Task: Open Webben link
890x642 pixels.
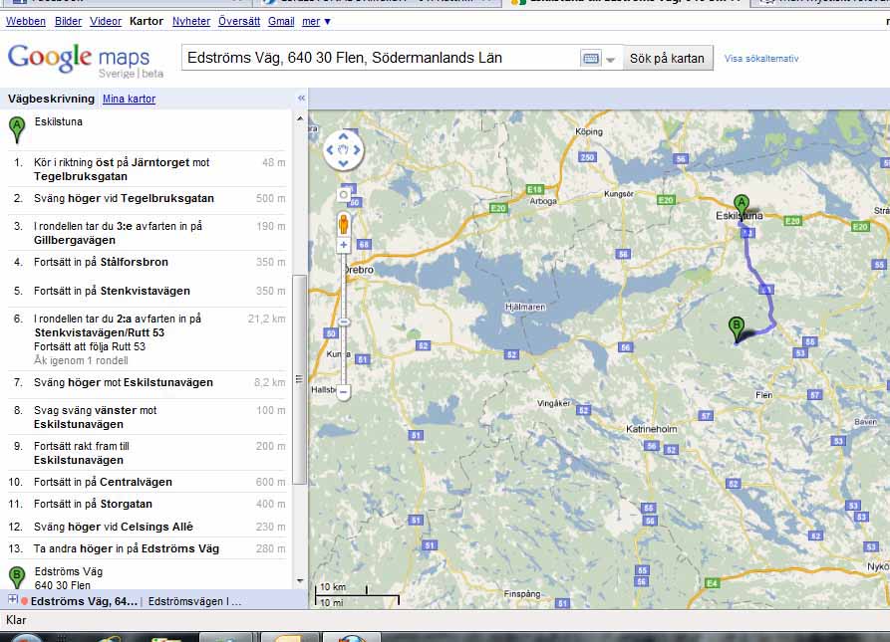Action: pos(26,22)
